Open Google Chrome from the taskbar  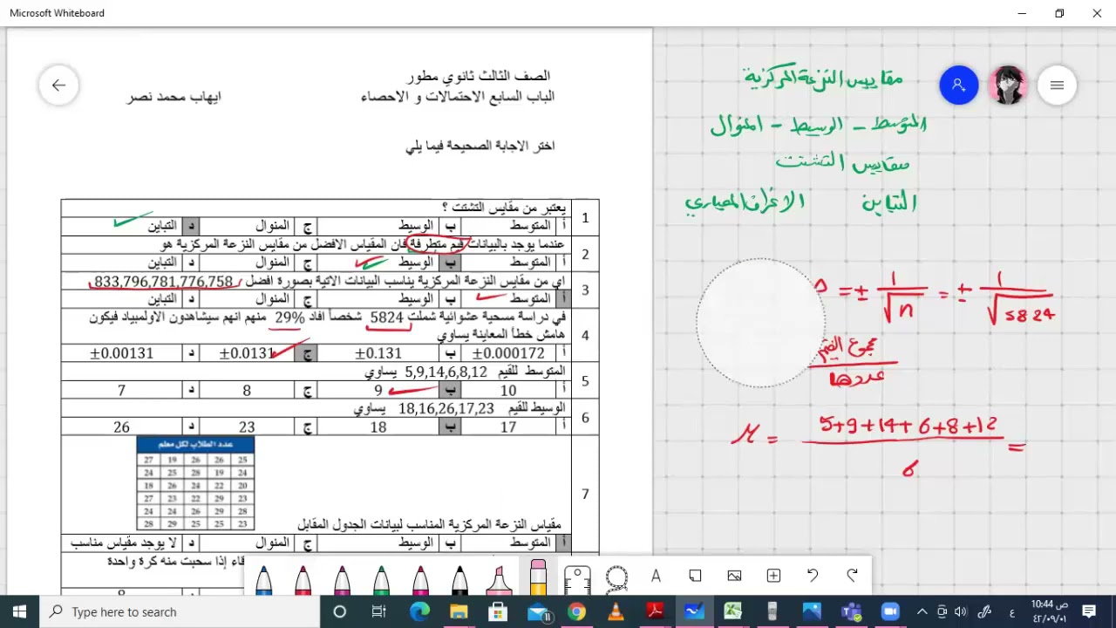[x=576, y=611]
